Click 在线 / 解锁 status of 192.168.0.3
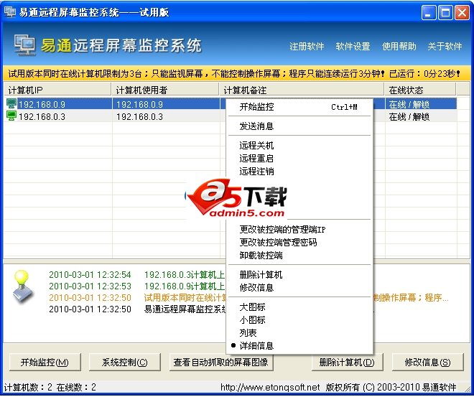The width and height of the screenshot is (474, 397). [x=409, y=116]
